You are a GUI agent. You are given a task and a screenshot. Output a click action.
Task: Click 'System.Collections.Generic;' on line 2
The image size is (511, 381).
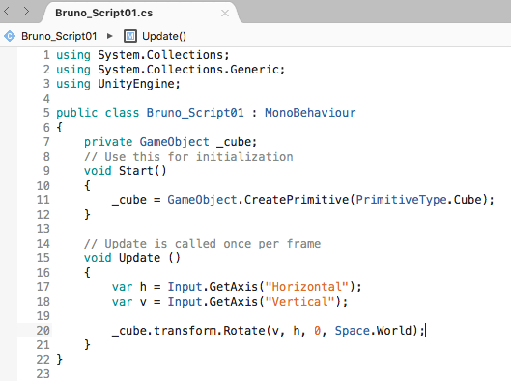tap(191, 70)
